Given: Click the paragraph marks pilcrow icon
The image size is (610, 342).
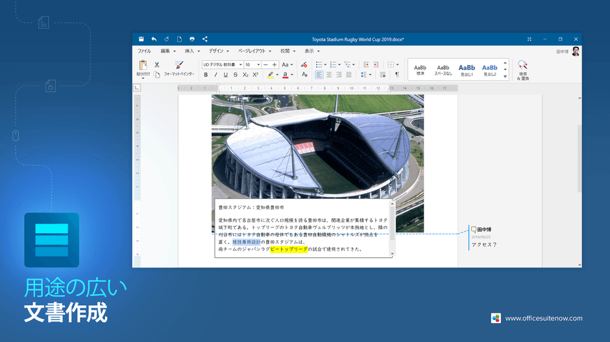Looking at the screenshot, I should click(396, 74).
